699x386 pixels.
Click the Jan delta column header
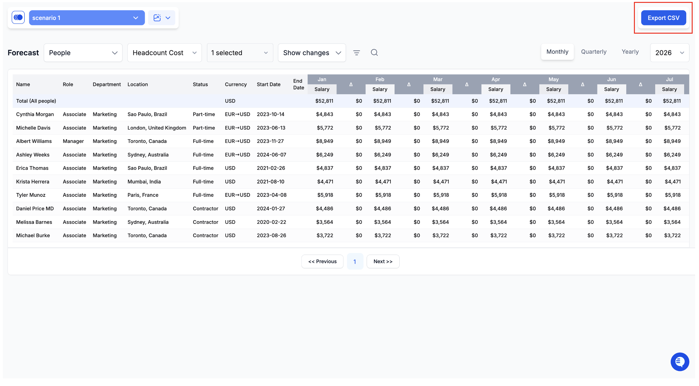coord(351,84)
